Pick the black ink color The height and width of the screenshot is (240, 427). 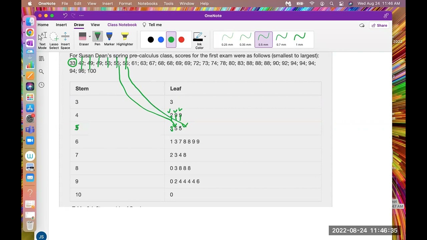[x=151, y=40]
